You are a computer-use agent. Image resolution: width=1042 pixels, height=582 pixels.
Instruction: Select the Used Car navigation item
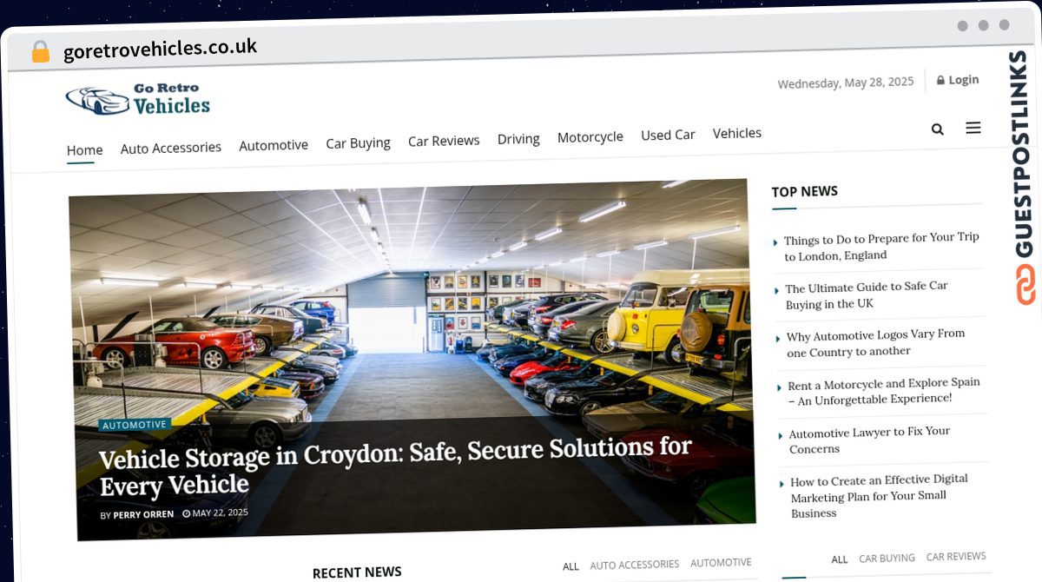point(668,135)
